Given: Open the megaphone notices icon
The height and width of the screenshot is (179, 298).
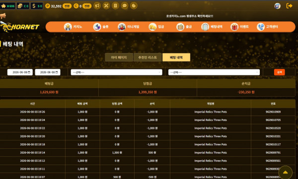Looking at the screenshot, I should (x=97, y=5).
